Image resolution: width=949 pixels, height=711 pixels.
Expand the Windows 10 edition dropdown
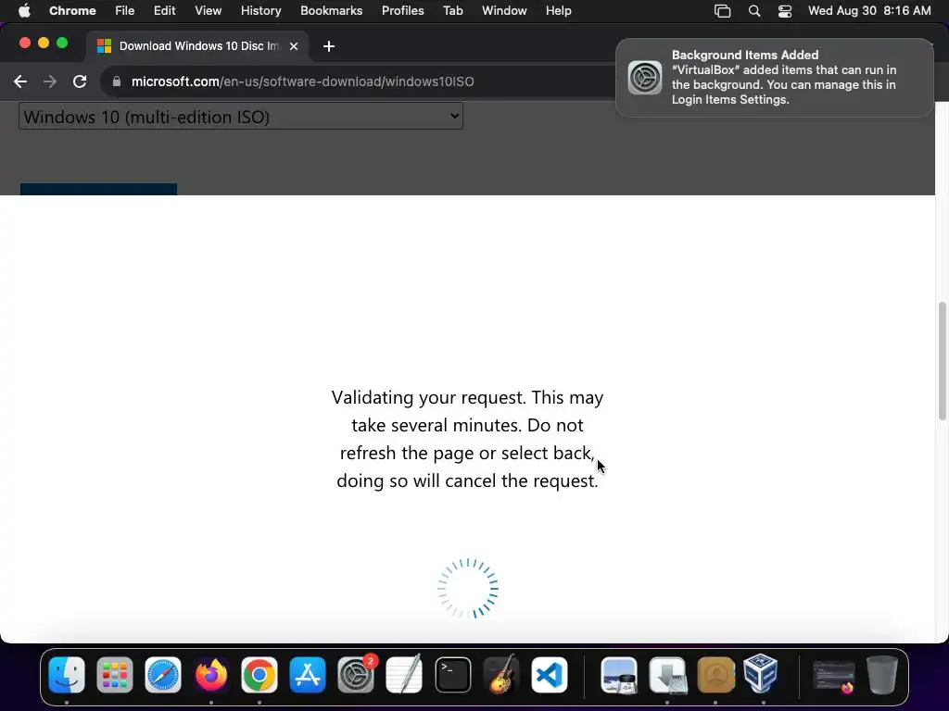pyautogui.click(x=241, y=116)
